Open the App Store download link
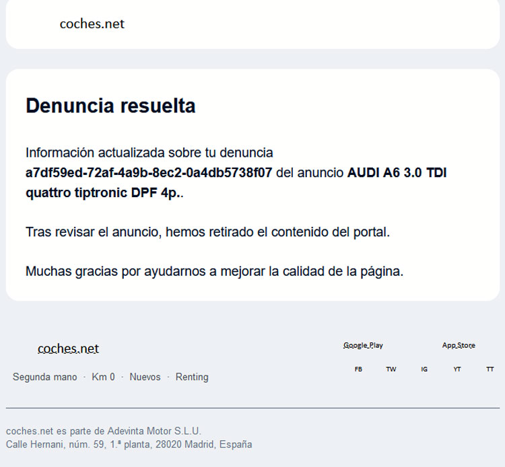 (459, 345)
